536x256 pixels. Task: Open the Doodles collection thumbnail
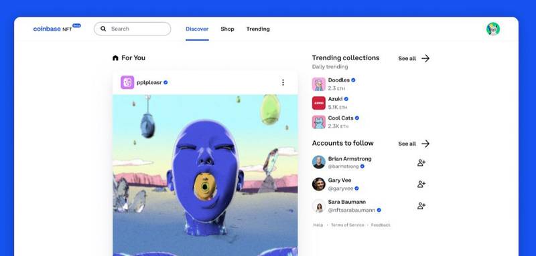click(x=319, y=84)
